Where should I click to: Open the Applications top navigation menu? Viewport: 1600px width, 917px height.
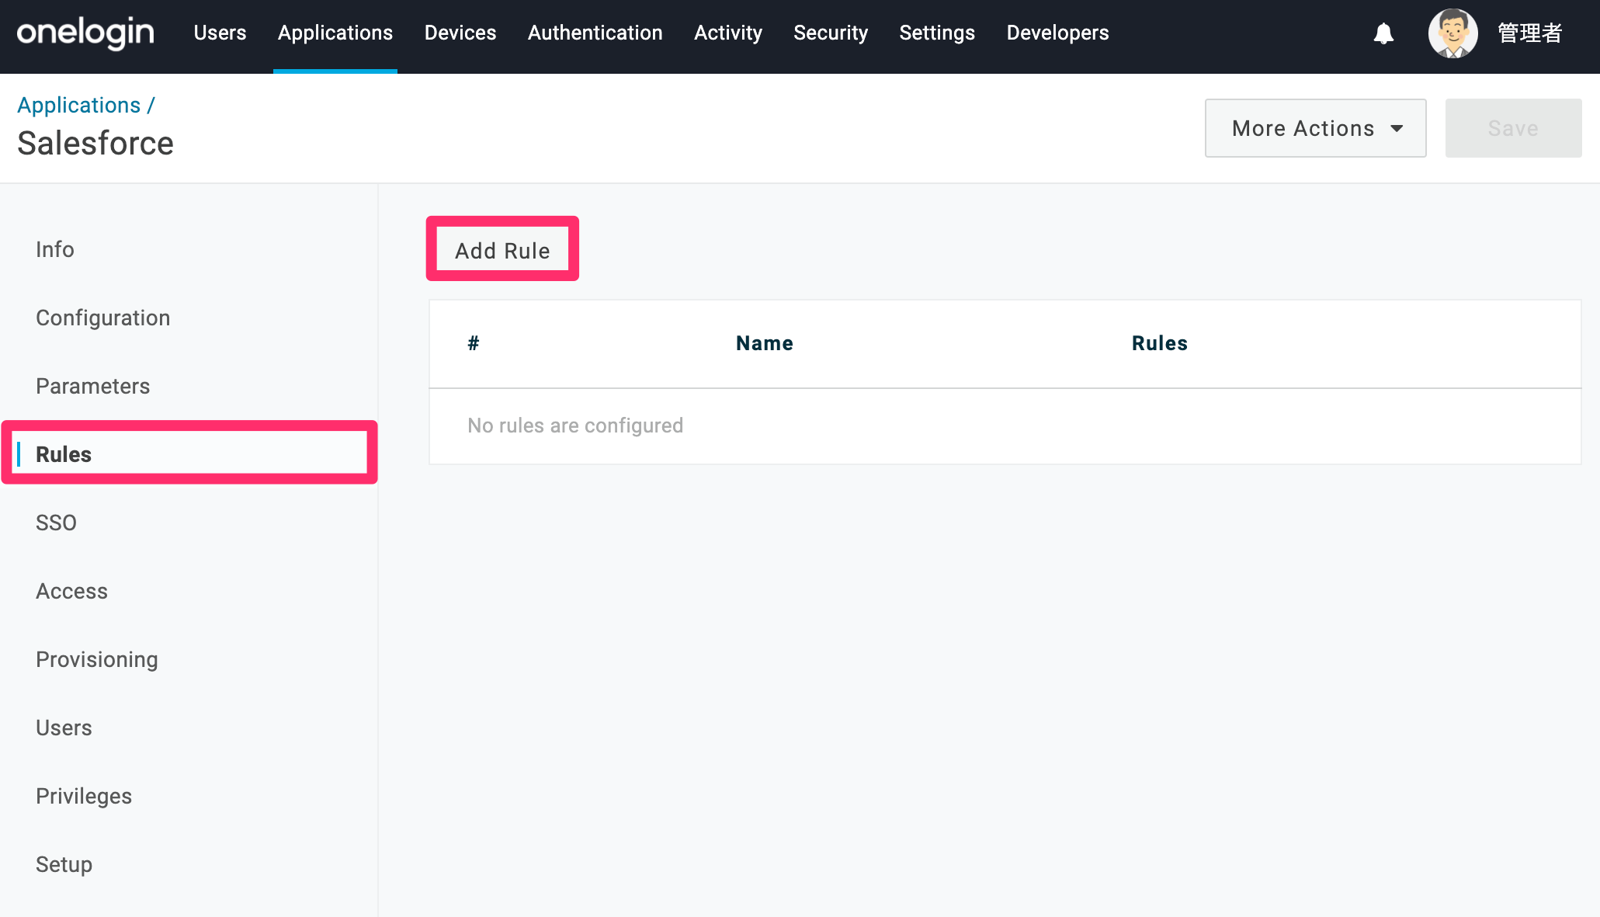[x=335, y=33]
